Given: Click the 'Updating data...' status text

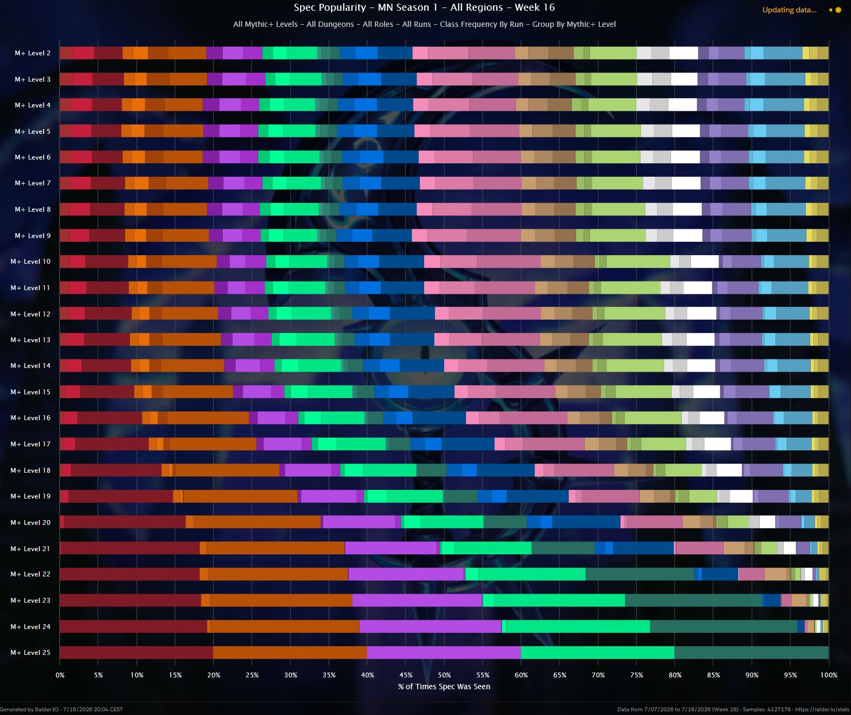Looking at the screenshot, I should pyautogui.click(x=789, y=10).
